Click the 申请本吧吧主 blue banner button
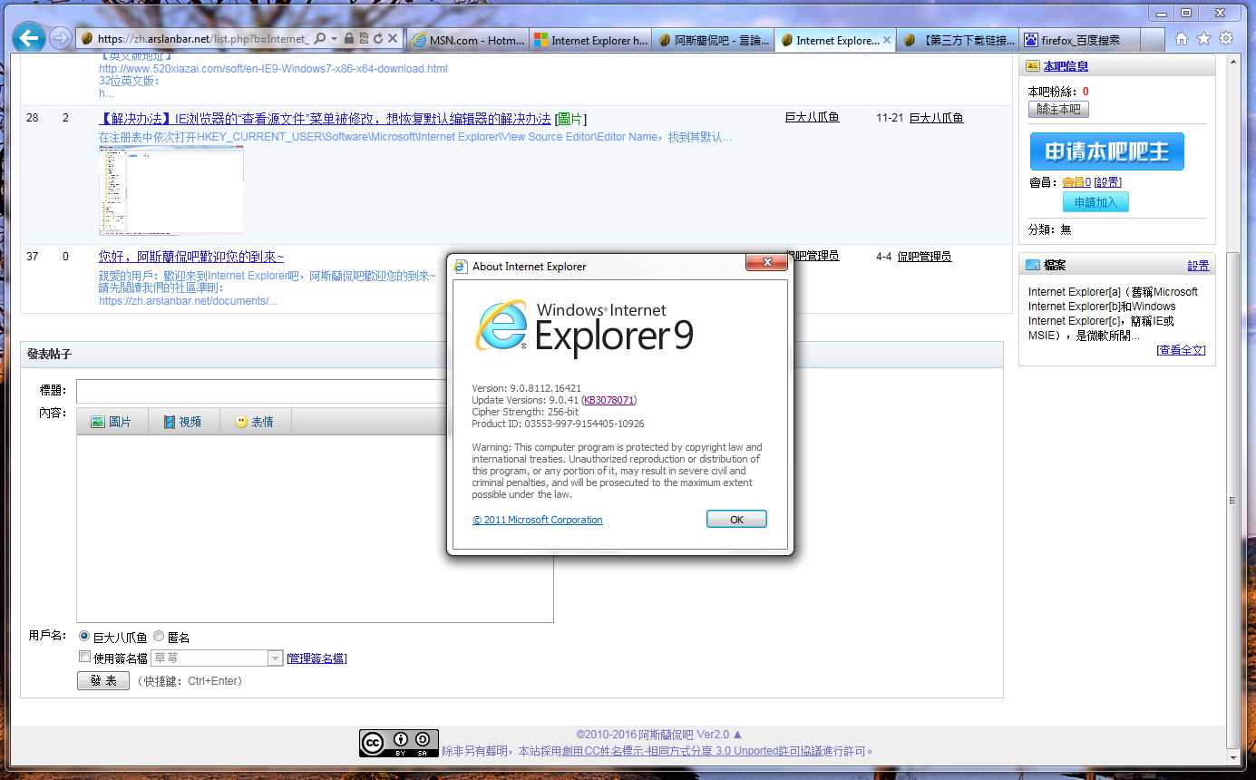 coord(1106,151)
